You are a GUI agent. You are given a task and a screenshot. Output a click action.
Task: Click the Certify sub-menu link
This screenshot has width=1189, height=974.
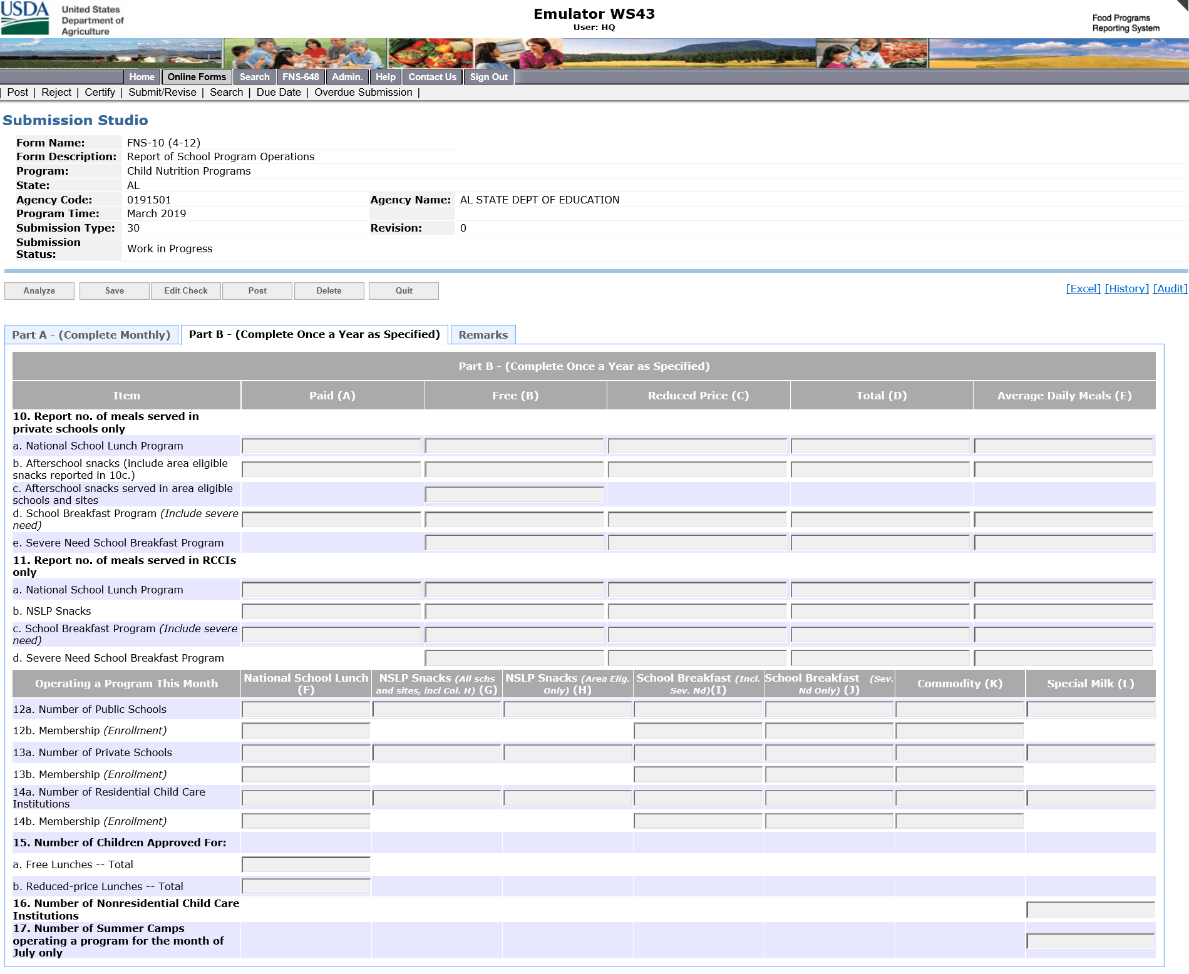[100, 93]
